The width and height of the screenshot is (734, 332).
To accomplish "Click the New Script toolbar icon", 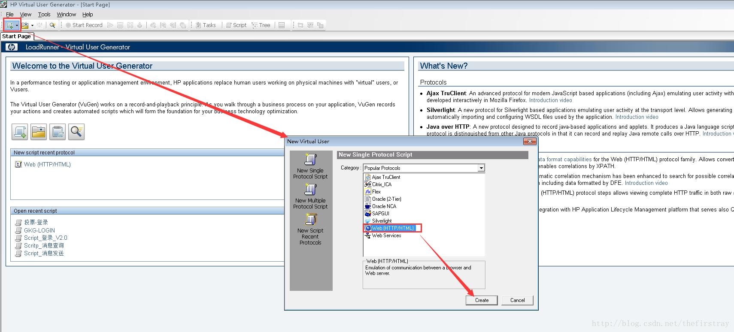I will 9,25.
